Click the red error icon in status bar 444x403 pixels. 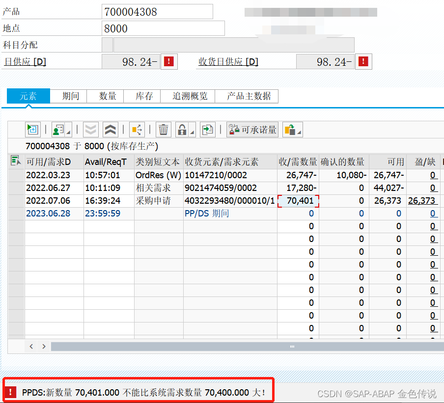pyautogui.click(x=11, y=392)
